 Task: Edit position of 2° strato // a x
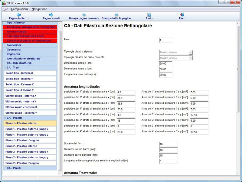(x=126, y=98)
